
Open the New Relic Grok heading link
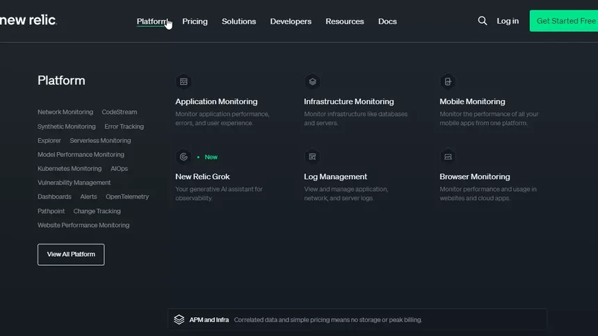click(202, 176)
